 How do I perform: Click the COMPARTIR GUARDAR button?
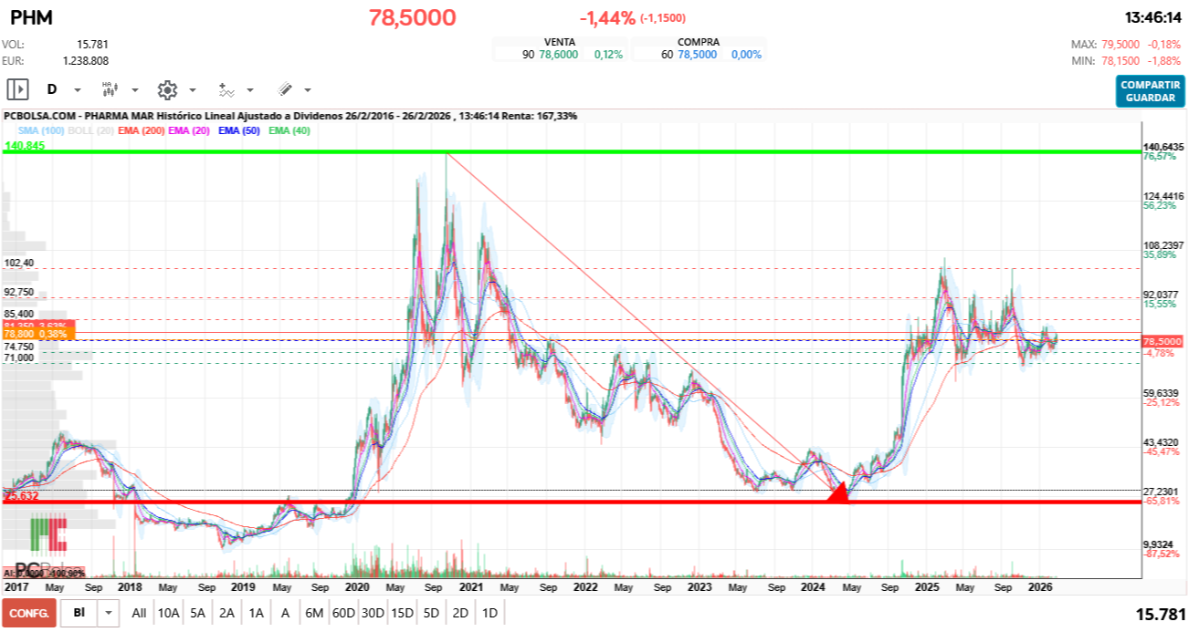[x=1150, y=91]
